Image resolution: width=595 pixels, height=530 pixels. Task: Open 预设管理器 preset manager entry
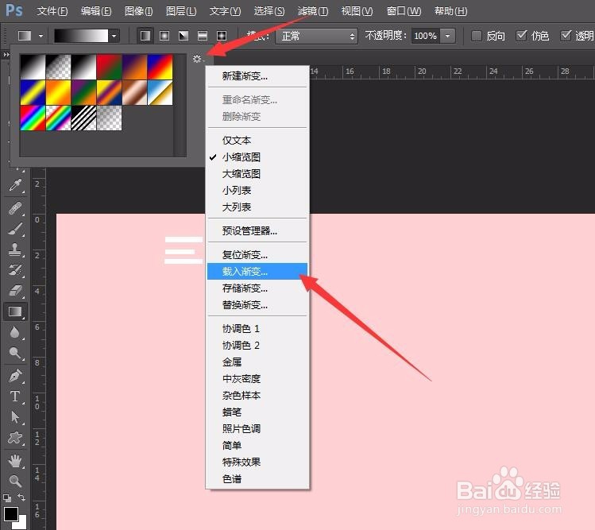click(x=257, y=230)
